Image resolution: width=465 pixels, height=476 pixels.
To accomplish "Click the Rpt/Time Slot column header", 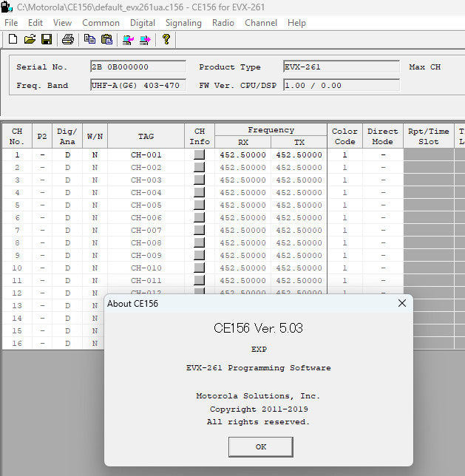I will 429,136.
